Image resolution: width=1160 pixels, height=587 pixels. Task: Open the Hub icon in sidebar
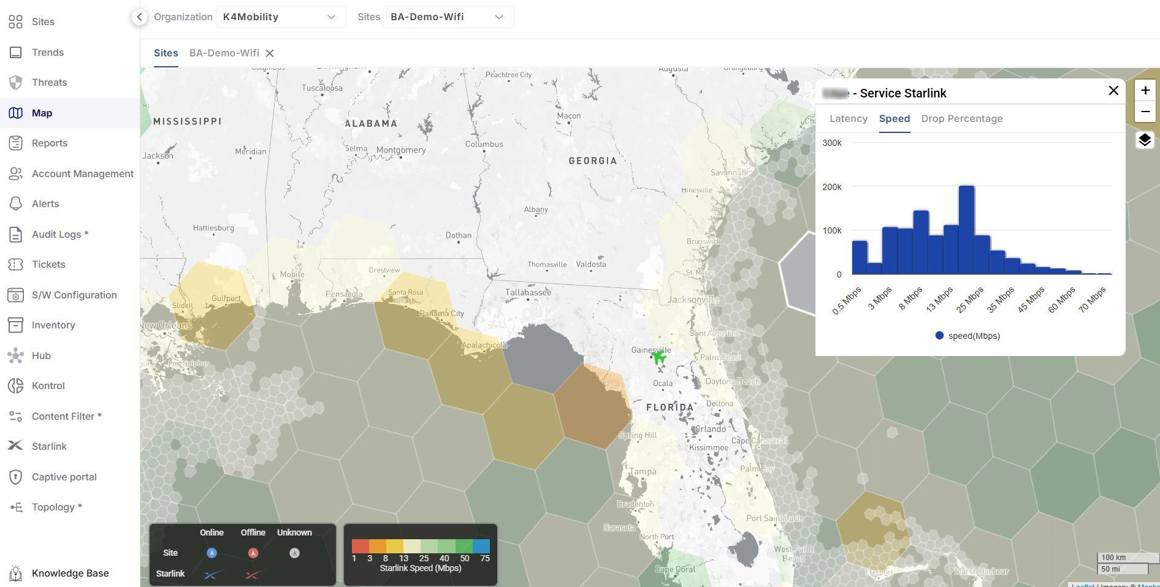(15, 355)
